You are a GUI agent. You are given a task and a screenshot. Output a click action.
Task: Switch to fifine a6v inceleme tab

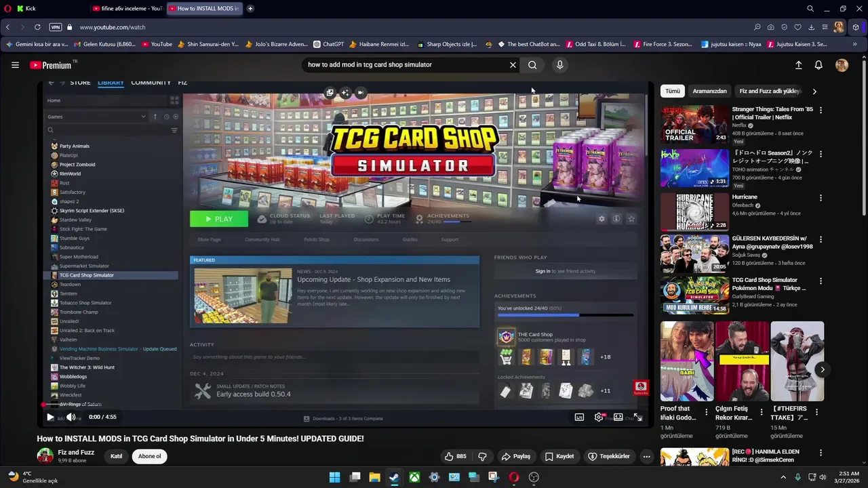pyautogui.click(x=126, y=8)
